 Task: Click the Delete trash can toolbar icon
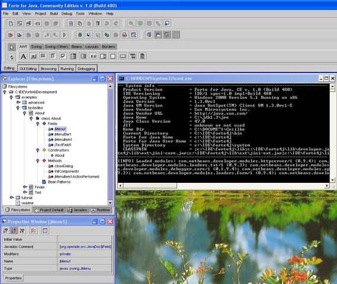pyautogui.click(x=98, y=23)
